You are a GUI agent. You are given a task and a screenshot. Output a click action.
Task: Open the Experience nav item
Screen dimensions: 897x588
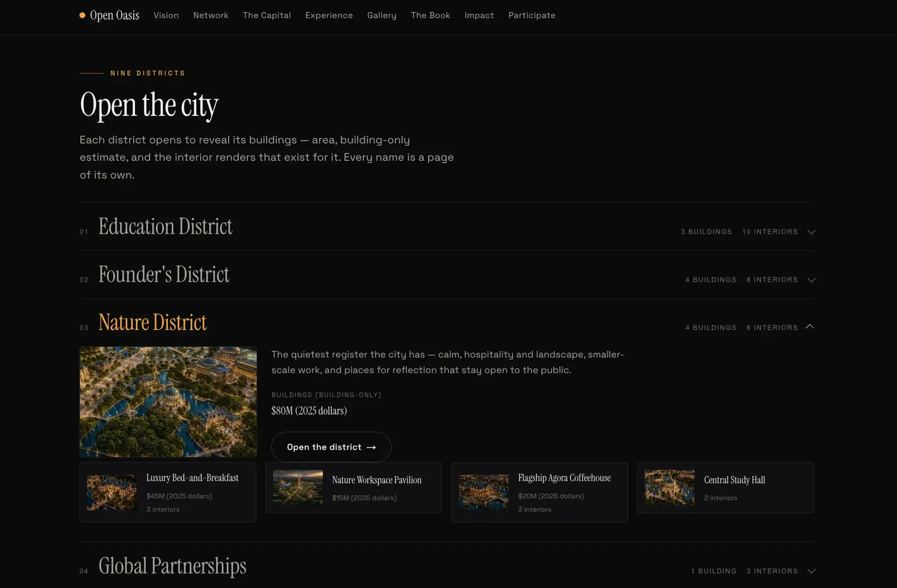(x=329, y=15)
